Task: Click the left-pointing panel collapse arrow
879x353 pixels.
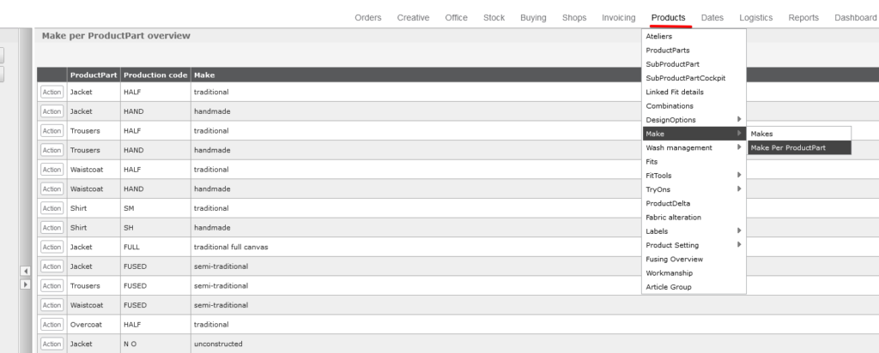Action: point(25,271)
